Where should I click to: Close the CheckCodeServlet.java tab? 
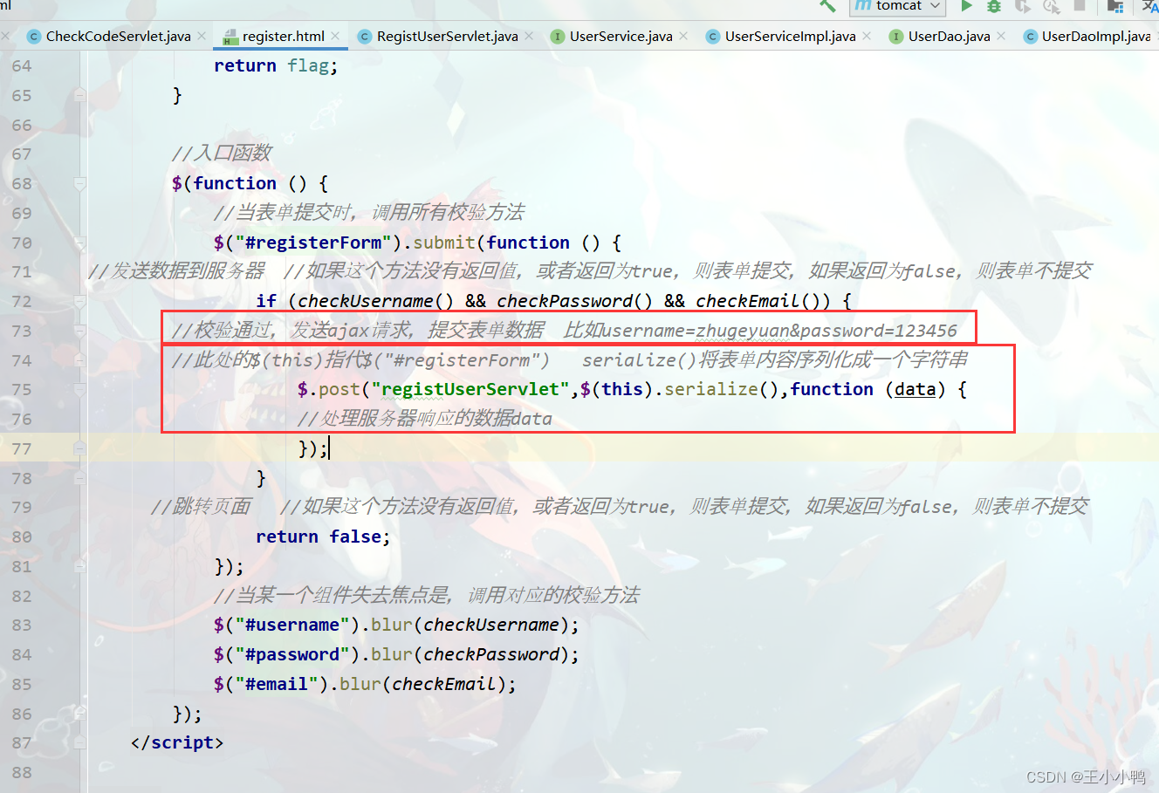202,36
